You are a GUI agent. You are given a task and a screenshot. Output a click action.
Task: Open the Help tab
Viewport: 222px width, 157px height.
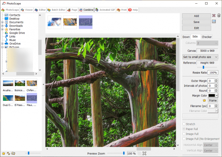[x=133, y=10]
